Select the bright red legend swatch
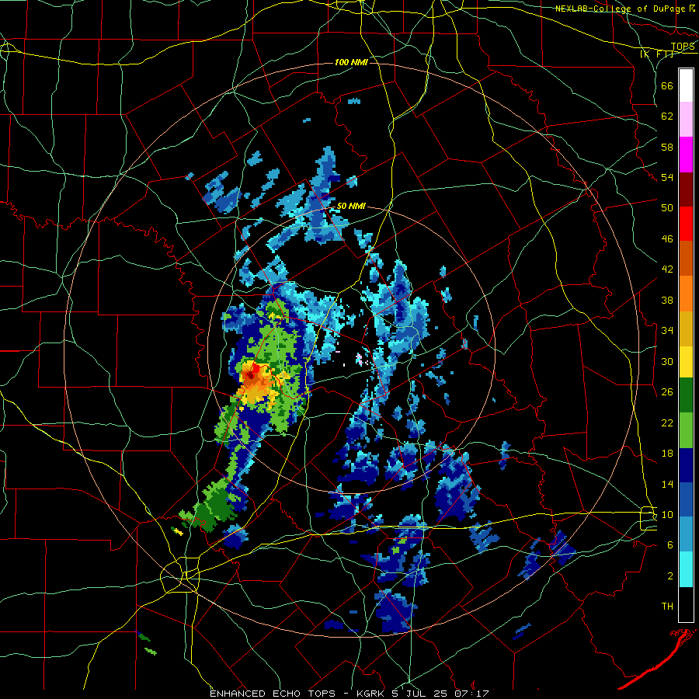699x699 pixels. coord(686,224)
